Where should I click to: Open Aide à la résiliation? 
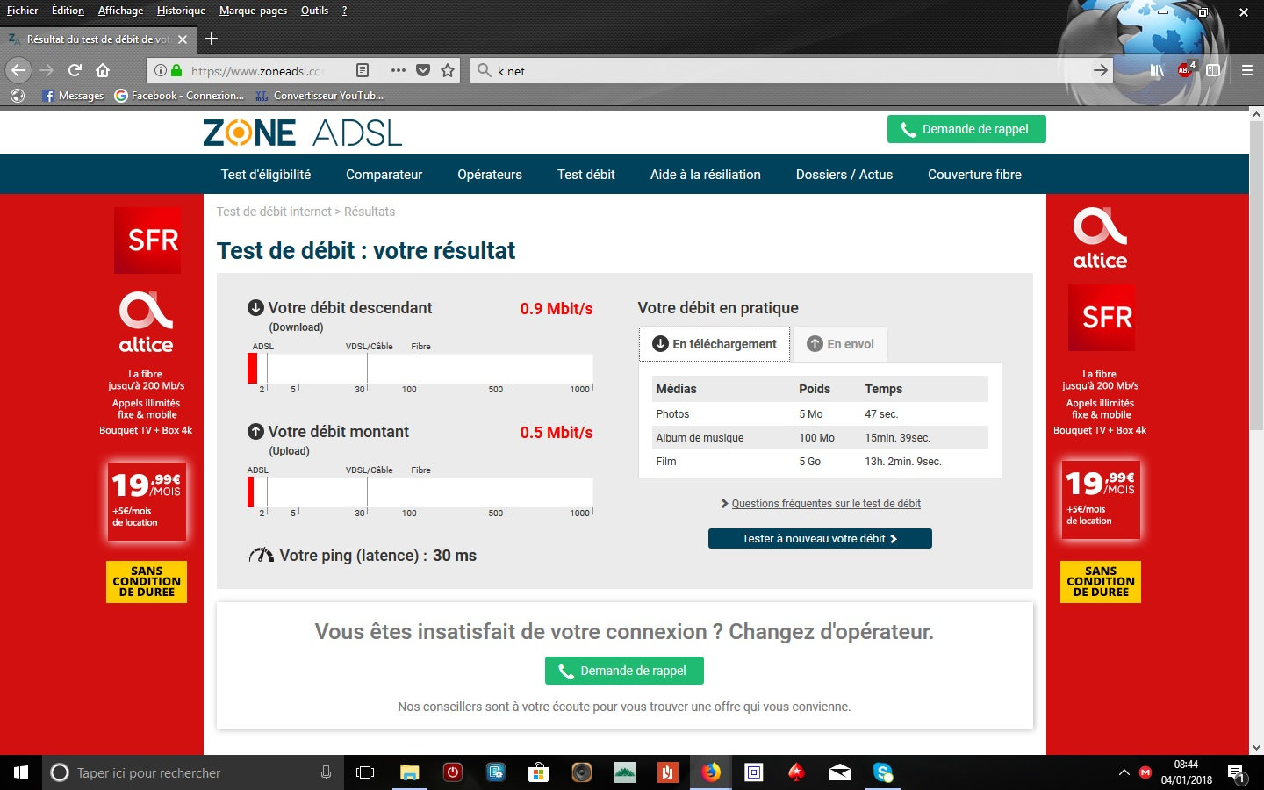tap(706, 175)
